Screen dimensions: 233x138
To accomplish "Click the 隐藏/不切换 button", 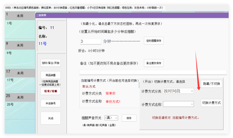I will pyautogui.click(x=212, y=84).
